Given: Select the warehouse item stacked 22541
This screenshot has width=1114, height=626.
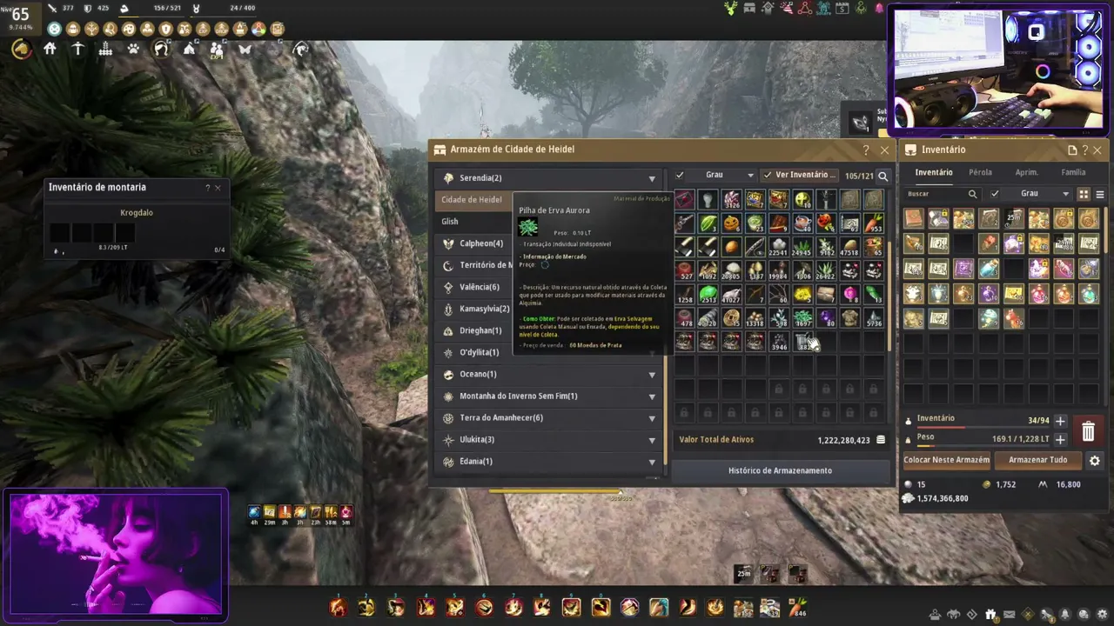Looking at the screenshot, I should 778,248.
